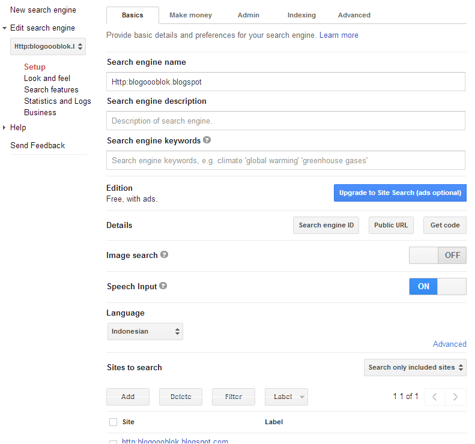Click Upgrade to Site Search button

pos(400,193)
